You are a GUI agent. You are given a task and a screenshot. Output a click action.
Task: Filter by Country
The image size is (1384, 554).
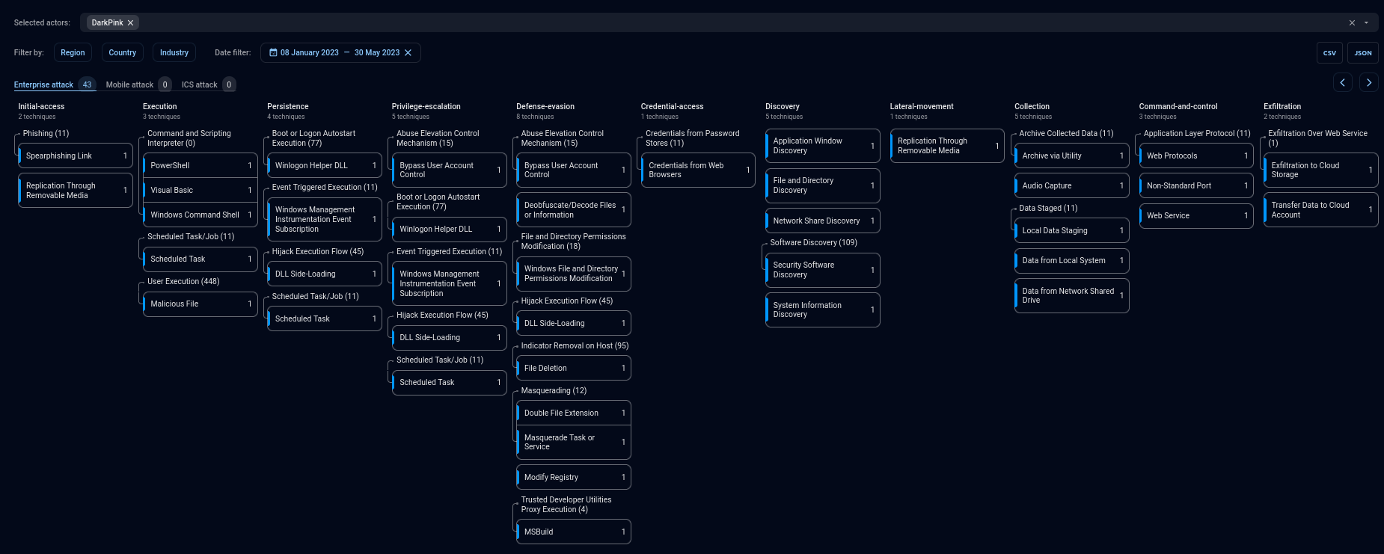(x=123, y=52)
